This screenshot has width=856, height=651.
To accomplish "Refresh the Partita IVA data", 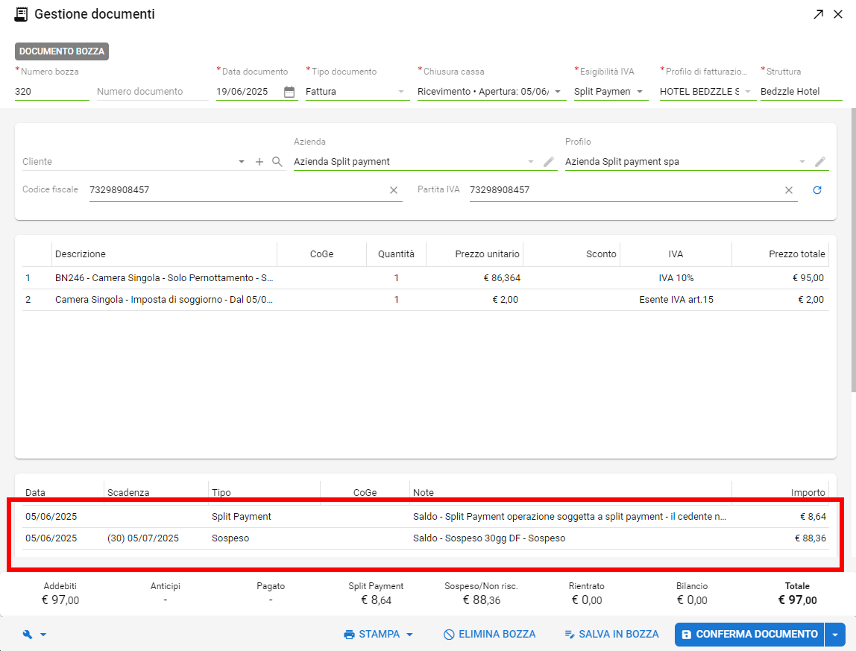I will click(x=817, y=190).
